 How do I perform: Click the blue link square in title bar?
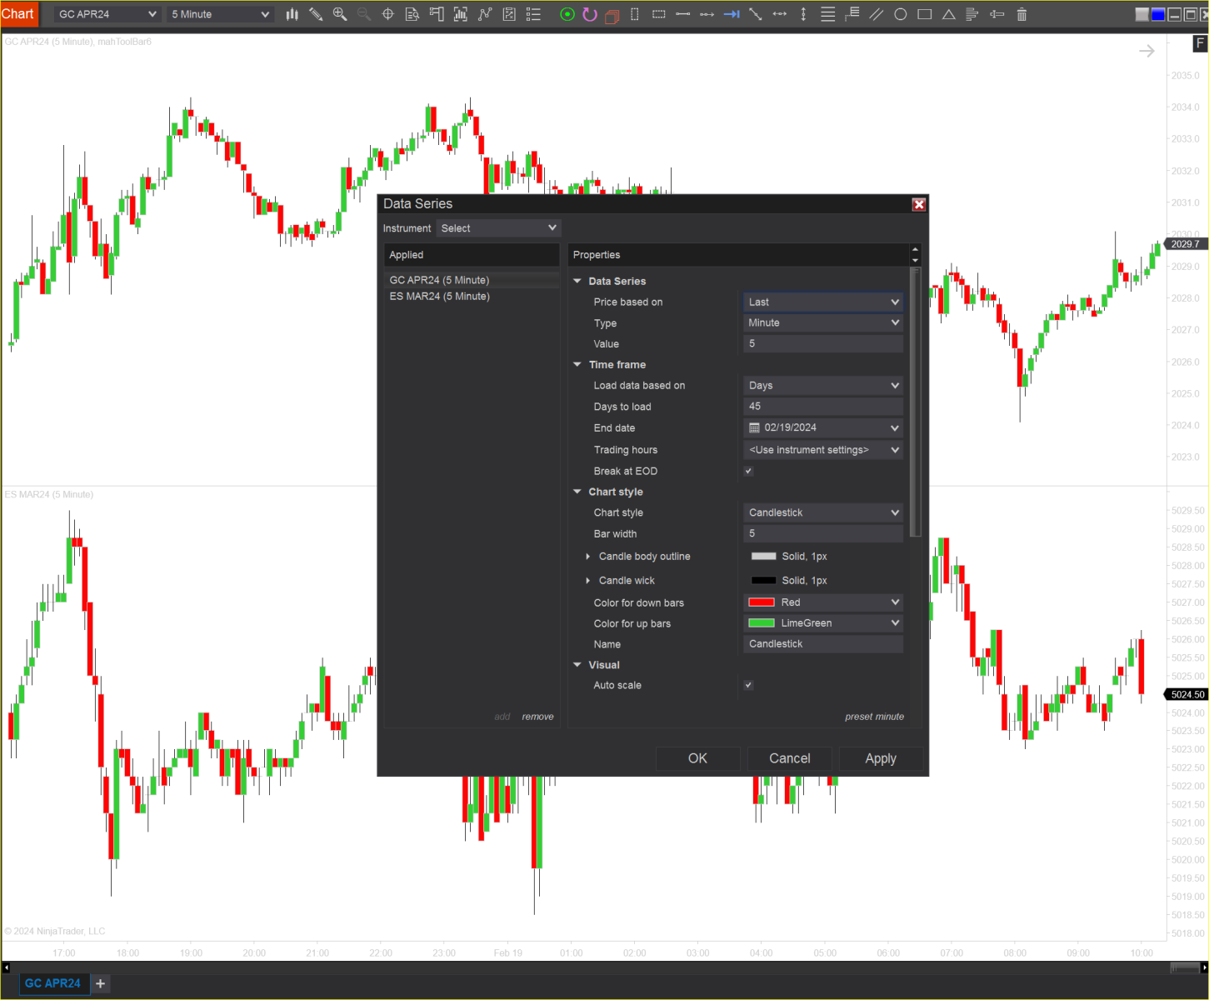point(1158,14)
